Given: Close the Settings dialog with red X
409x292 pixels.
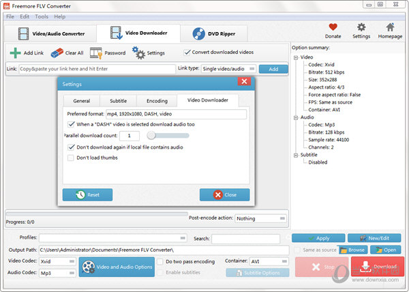Looking at the screenshot, I should [244, 81].
